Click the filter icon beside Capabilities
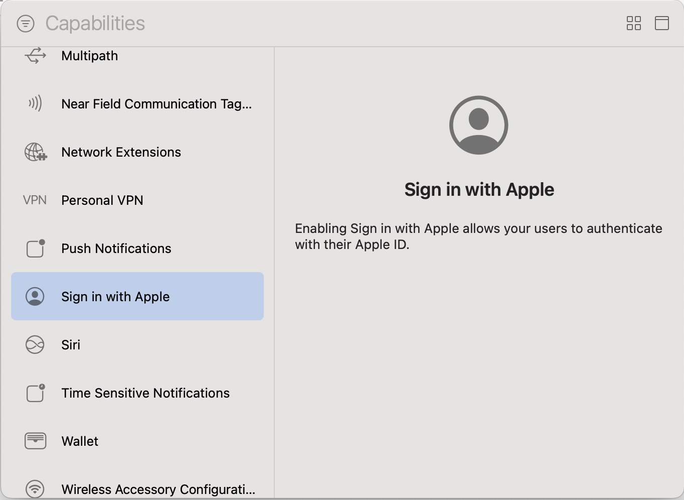Screen dimensions: 684x500 pos(26,24)
